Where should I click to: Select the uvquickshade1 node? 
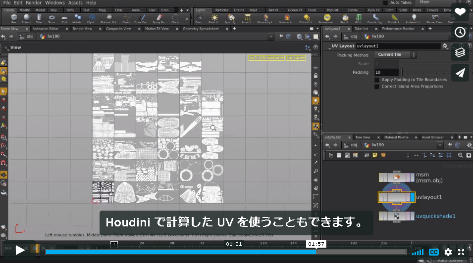tap(435, 216)
